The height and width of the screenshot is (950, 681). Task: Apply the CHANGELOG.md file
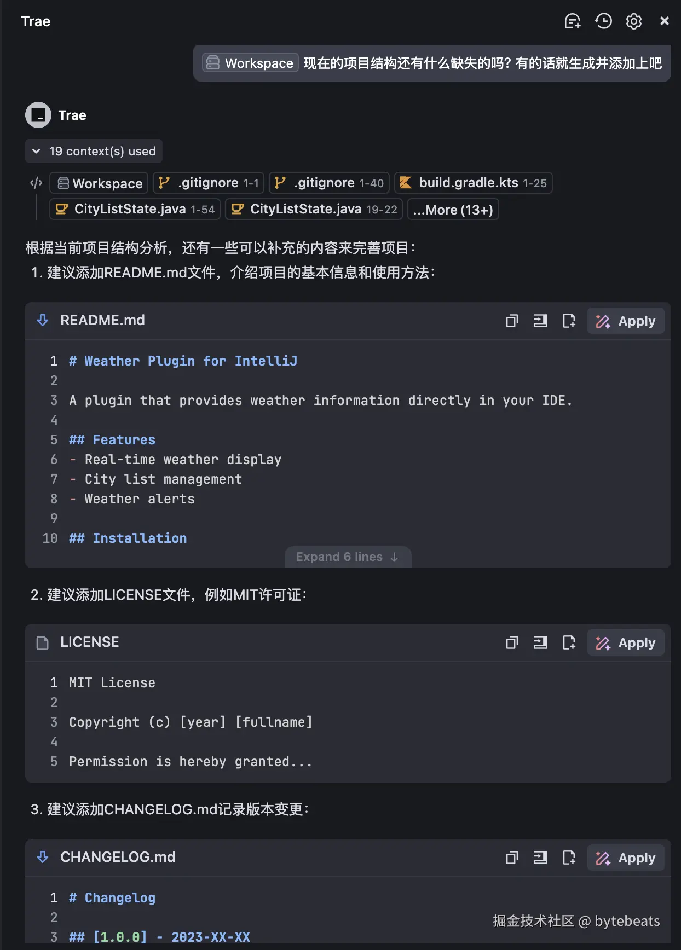pos(625,858)
